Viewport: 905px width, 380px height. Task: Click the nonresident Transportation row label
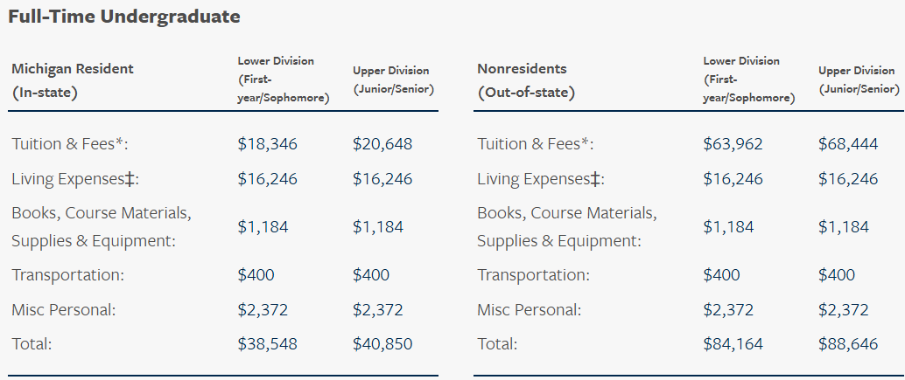[x=533, y=274]
